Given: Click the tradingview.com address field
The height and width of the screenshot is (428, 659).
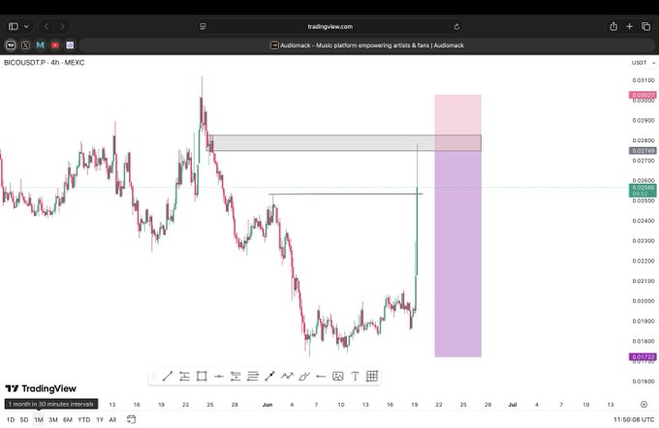Looking at the screenshot, I should click(x=329, y=26).
